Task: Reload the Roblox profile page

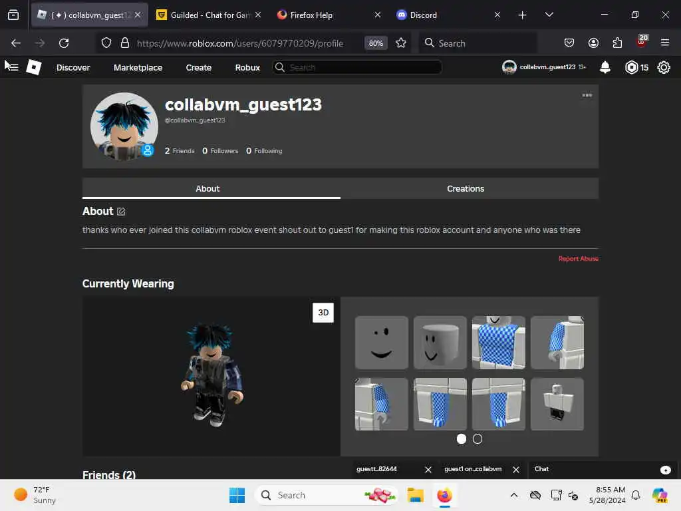Action: (x=64, y=43)
